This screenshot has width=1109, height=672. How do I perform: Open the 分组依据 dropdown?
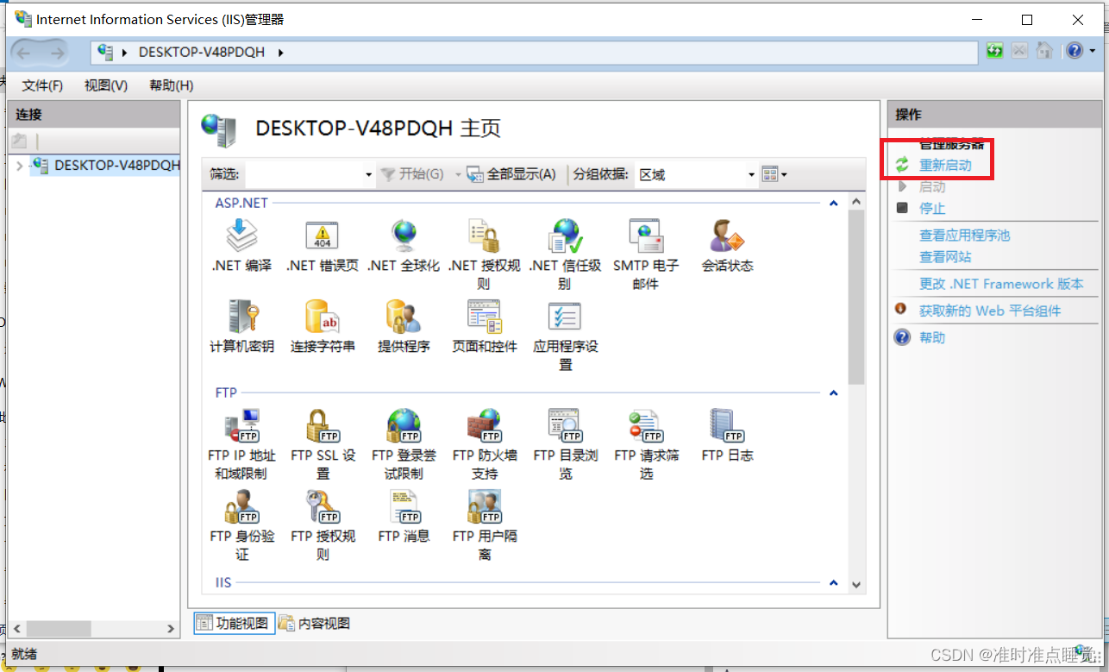[751, 175]
